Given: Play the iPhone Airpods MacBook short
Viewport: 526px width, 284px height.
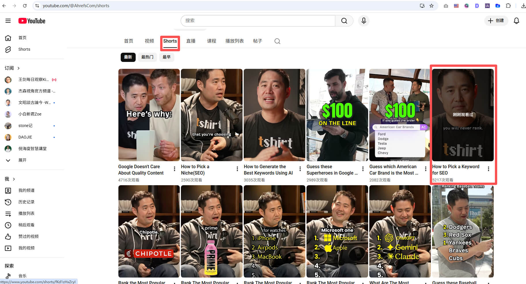Looking at the screenshot, I should [x=275, y=231].
